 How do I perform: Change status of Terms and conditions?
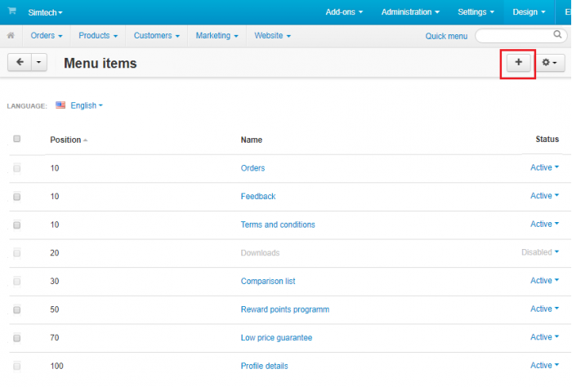tap(544, 224)
